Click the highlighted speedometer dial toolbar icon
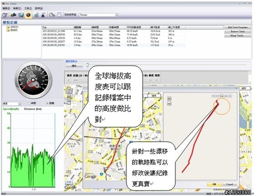The width and height of the screenshot is (254, 196). pos(28,15)
